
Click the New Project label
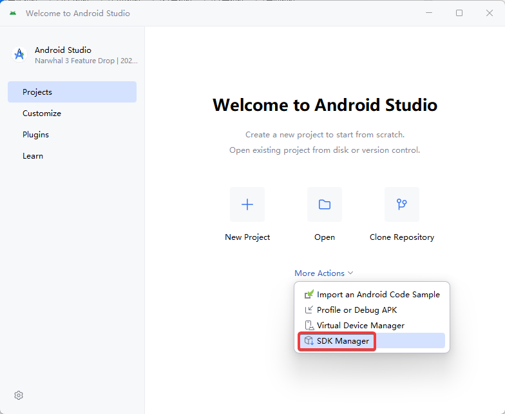click(x=247, y=237)
